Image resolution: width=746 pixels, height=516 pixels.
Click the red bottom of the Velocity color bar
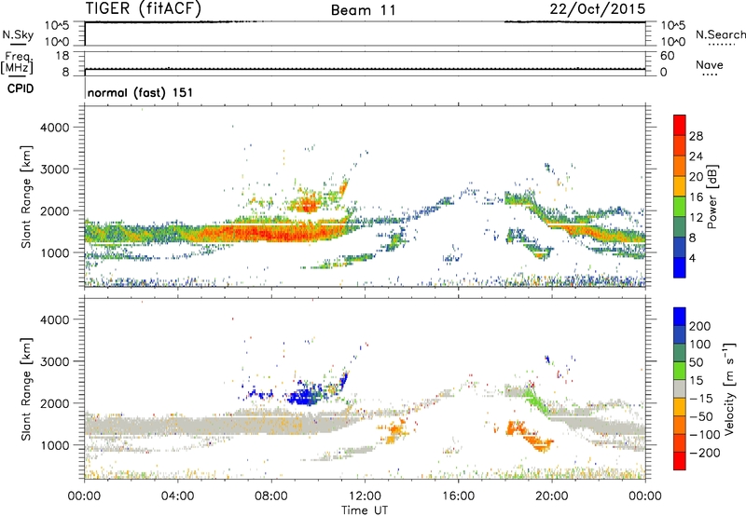[x=680, y=461]
